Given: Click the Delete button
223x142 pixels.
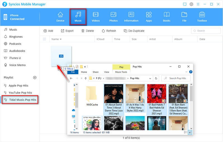Looking at the screenshot, I should point(88,31).
